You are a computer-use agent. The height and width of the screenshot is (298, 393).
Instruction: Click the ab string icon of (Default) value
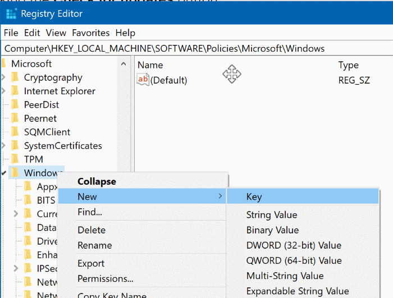[143, 80]
